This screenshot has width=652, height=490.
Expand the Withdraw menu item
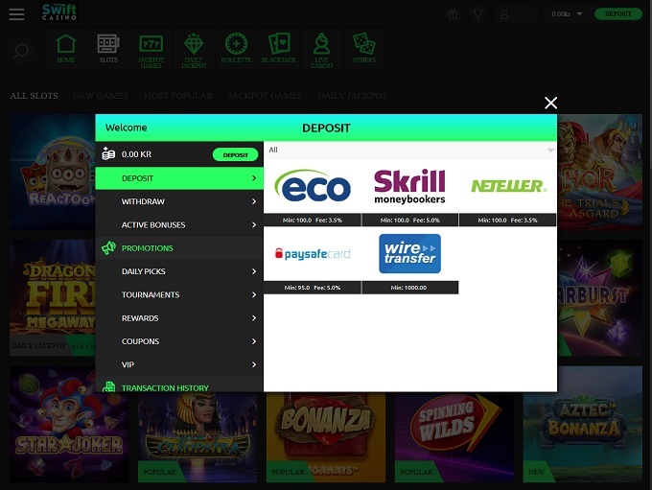coord(179,201)
